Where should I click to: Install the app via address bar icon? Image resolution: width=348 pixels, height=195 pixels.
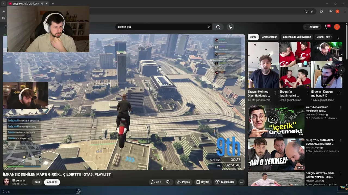click(306, 11)
